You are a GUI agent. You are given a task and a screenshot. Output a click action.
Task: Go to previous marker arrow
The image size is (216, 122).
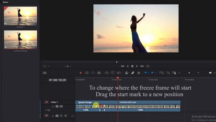pos(65,66)
